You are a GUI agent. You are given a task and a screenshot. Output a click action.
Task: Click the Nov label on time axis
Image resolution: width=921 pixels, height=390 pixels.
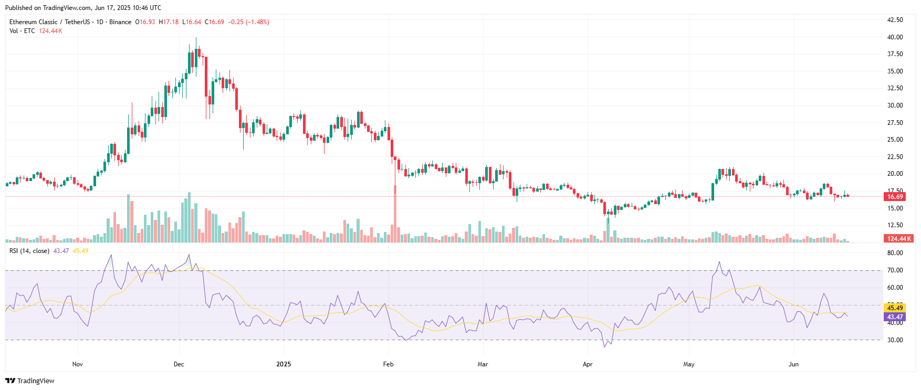[77, 364]
